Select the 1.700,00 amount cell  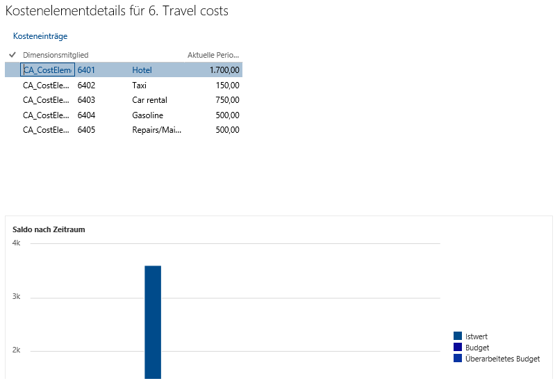224,70
